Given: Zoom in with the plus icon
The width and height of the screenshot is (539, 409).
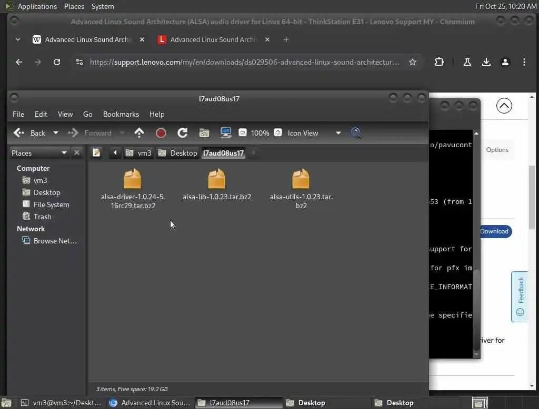Looking at the screenshot, I should (278, 132).
